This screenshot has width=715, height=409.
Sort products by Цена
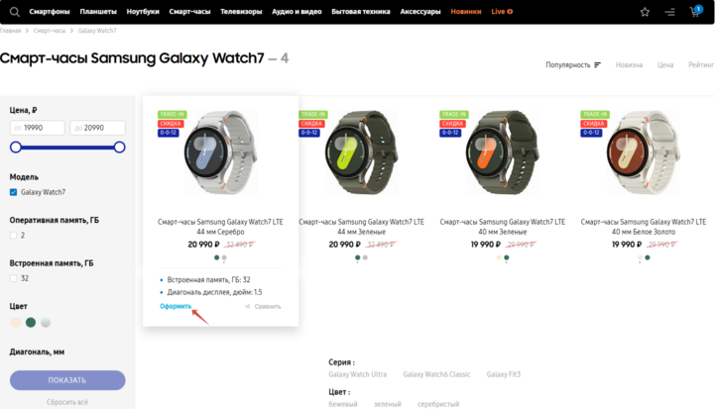pos(665,65)
